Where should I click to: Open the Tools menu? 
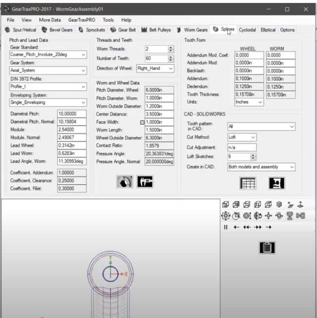(x=108, y=20)
